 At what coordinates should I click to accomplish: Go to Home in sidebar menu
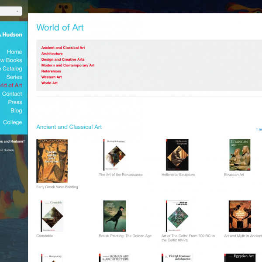coord(14,52)
